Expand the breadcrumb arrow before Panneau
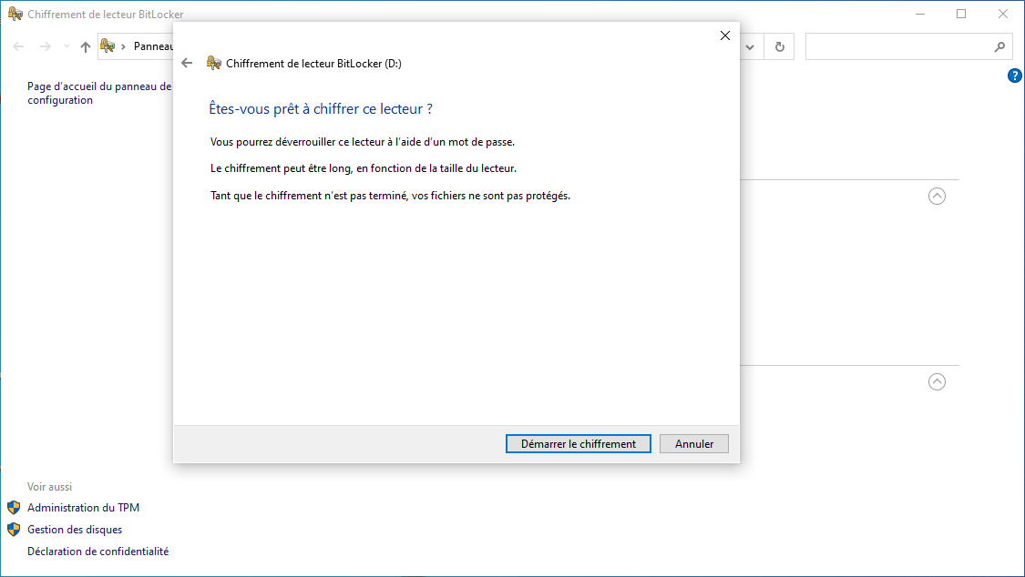The width and height of the screenshot is (1025, 577). pyautogui.click(x=124, y=46)
